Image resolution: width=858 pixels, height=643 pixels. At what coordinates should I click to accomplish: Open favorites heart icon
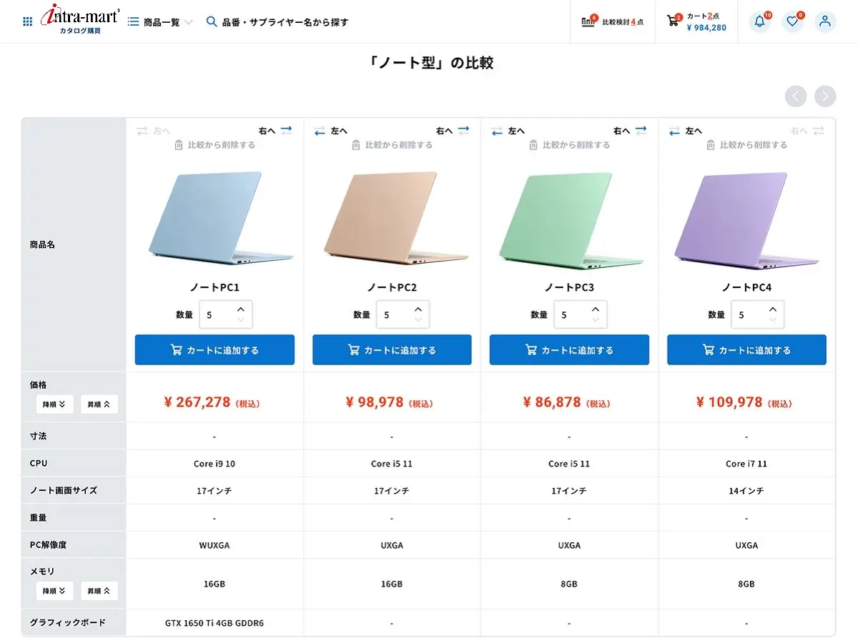coord(792,21)
